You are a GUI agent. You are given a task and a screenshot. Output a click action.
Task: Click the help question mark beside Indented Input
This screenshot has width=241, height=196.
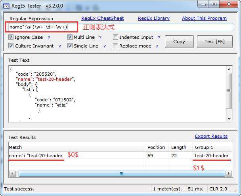click(159, 37)
